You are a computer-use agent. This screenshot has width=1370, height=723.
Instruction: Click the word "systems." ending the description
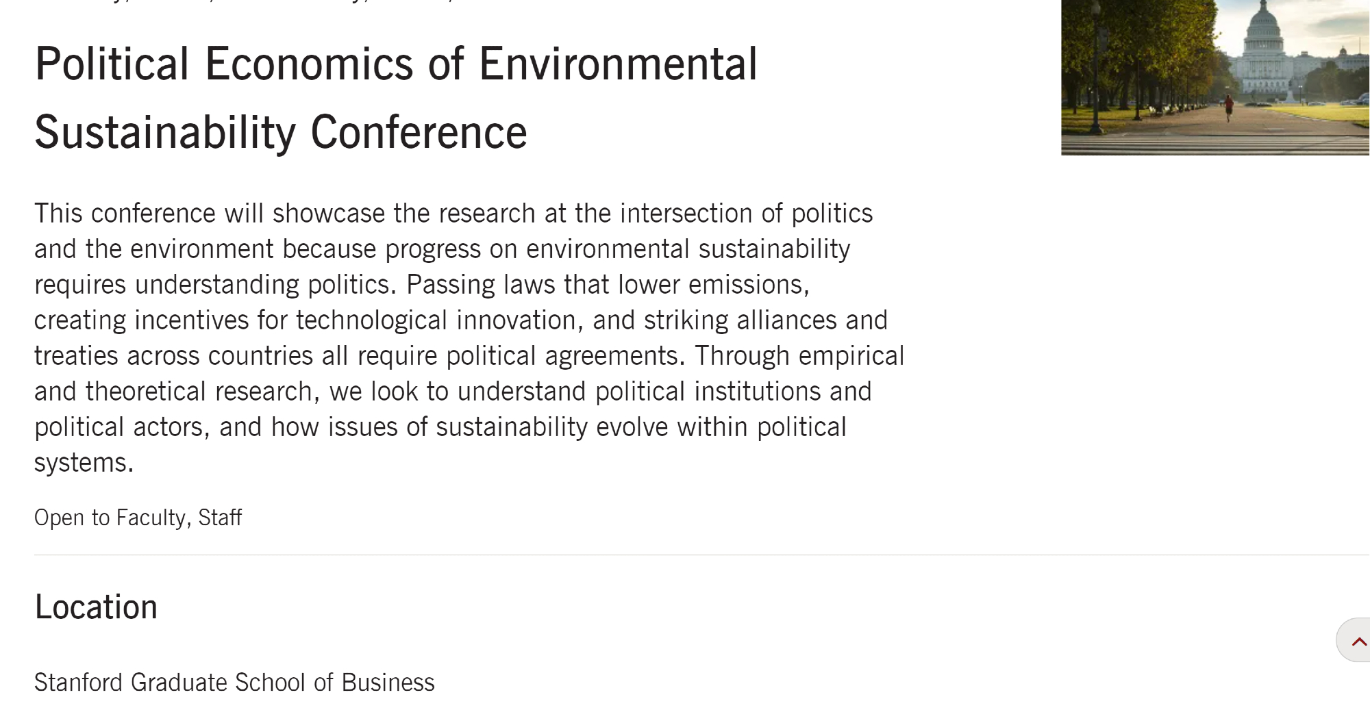(x=84, y=463)
